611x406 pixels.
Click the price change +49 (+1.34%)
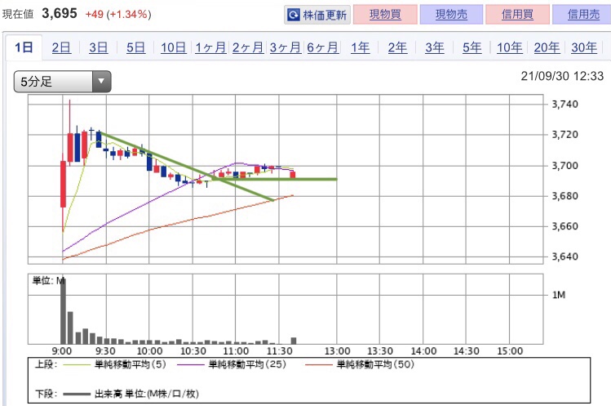[118, 15]
